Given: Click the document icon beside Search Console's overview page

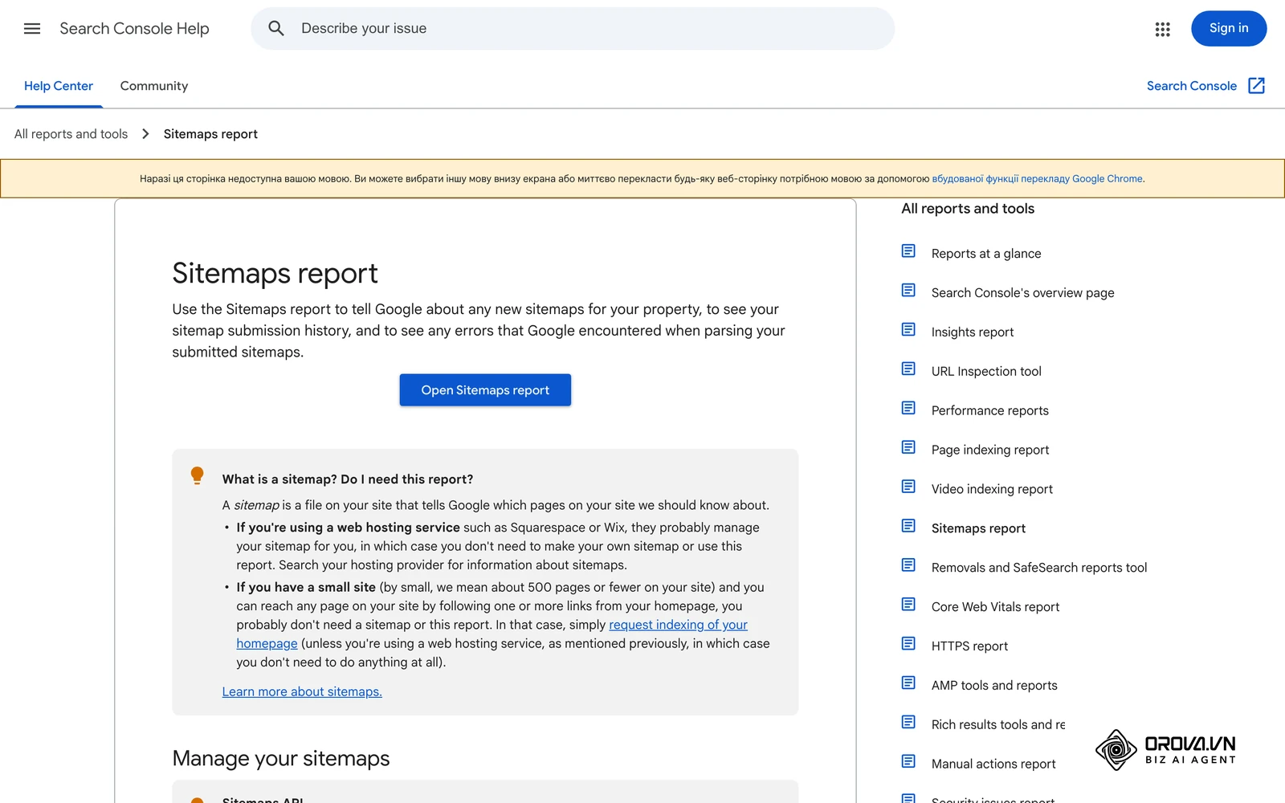Looking at the screenshot, I should (908, 291).
